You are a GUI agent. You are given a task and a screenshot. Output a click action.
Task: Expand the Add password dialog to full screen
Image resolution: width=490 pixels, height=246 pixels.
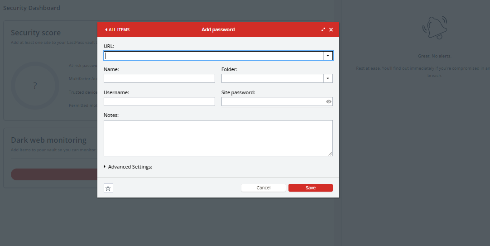(323, 30)
